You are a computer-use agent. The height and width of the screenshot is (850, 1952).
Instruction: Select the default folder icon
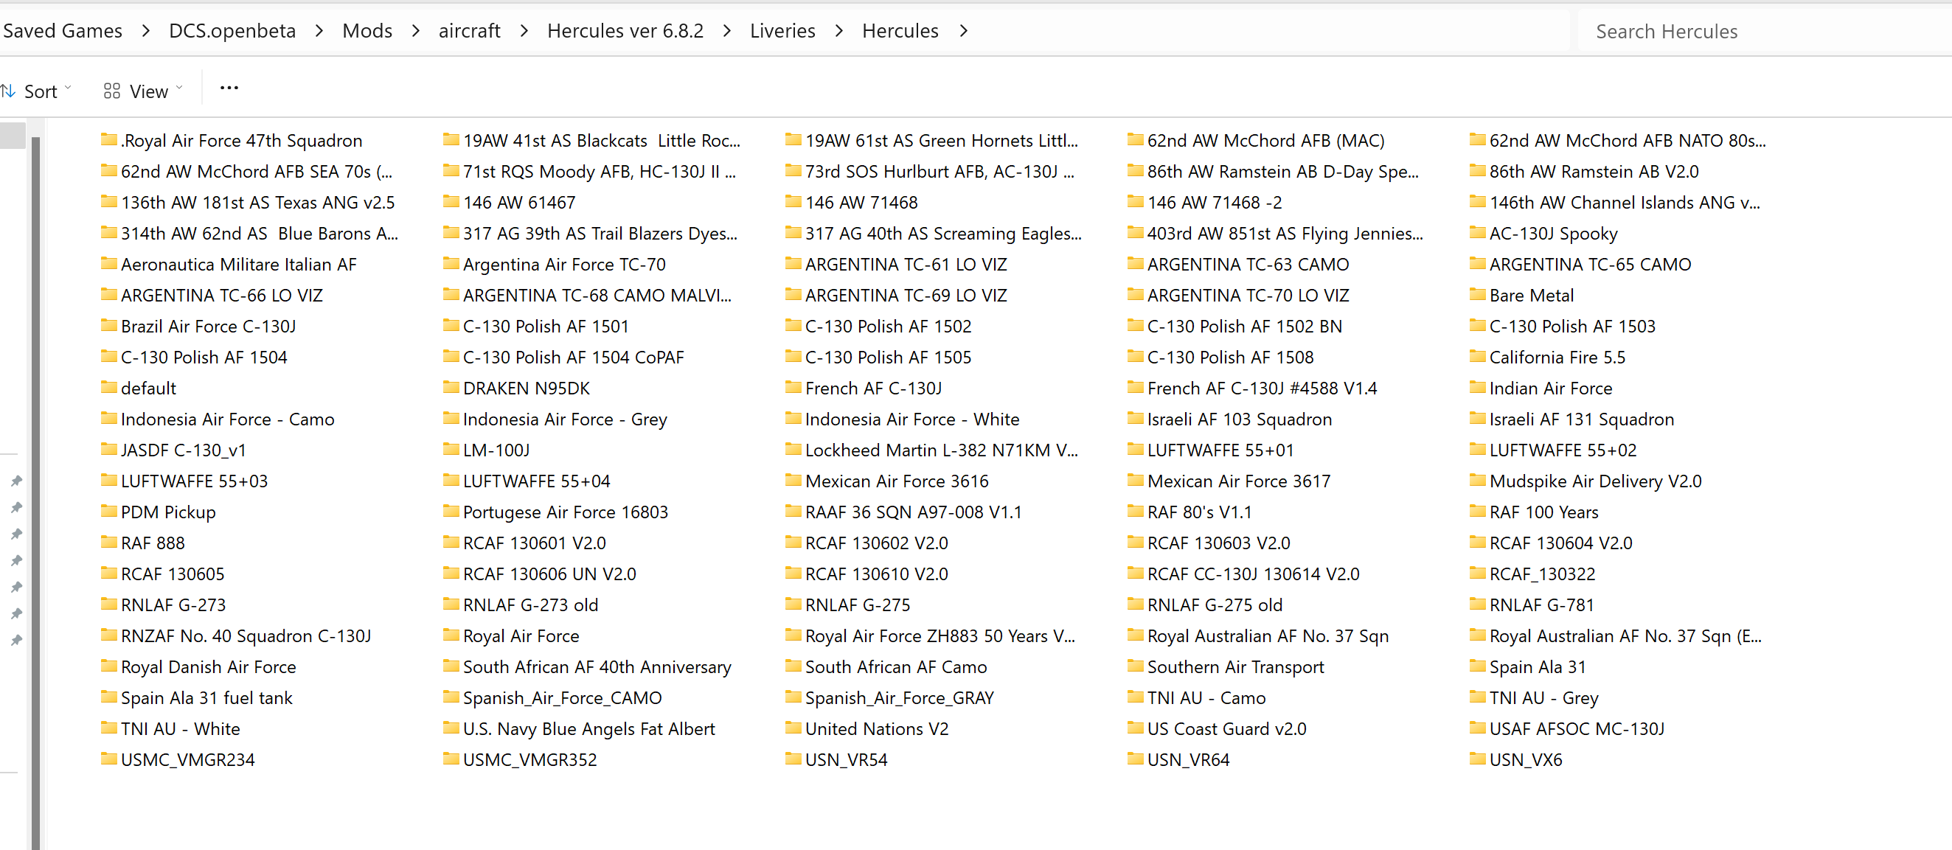coord(109,388)
